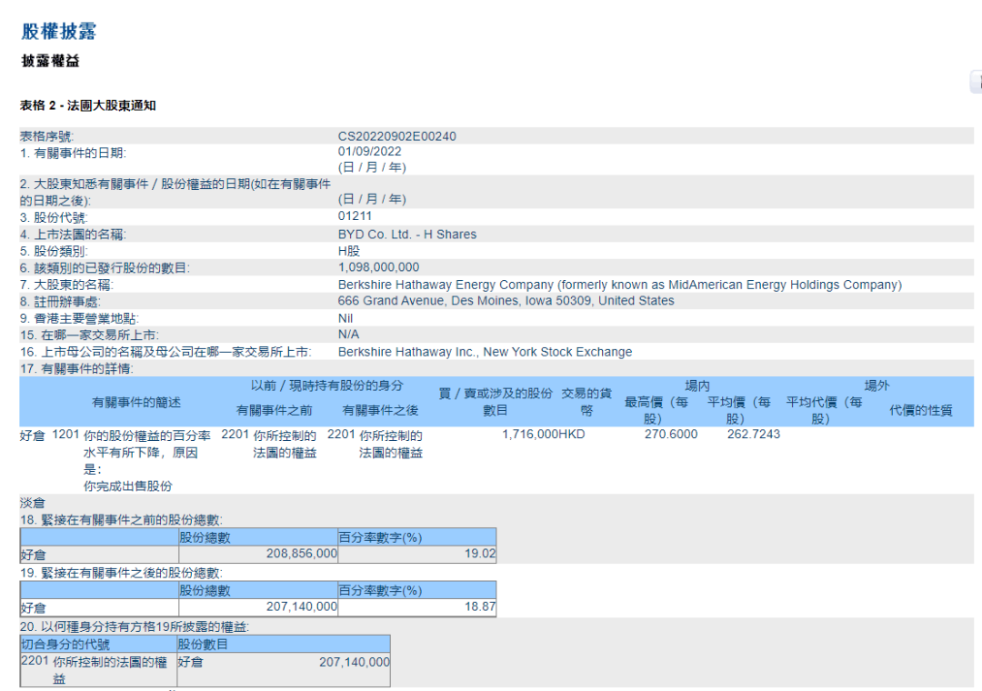Screen dimensions: 982x691
Task: Click the partially visible button at right edge
Action: click(977, 82)
